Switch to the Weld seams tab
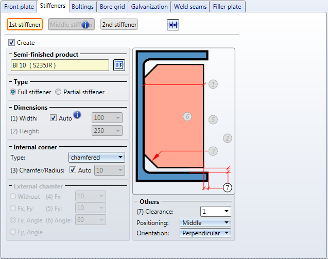 point(191,7)
